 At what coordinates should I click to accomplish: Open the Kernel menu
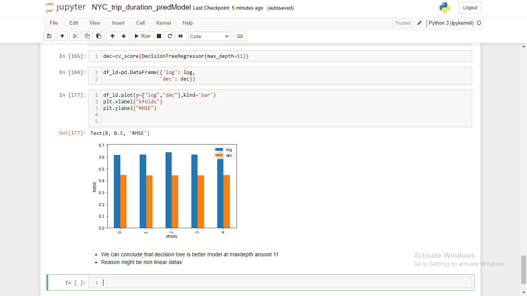(x=163, y=23)
